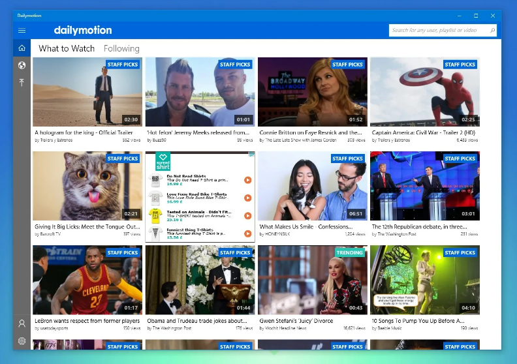The height and width of the screenshot is (364, 517).
Task: Click '06:51' duration on Smile video
Action: click(356, 214)
